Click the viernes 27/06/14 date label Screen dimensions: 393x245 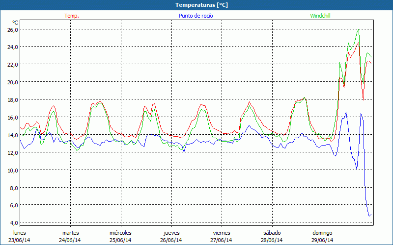click(x=221, y=237)
